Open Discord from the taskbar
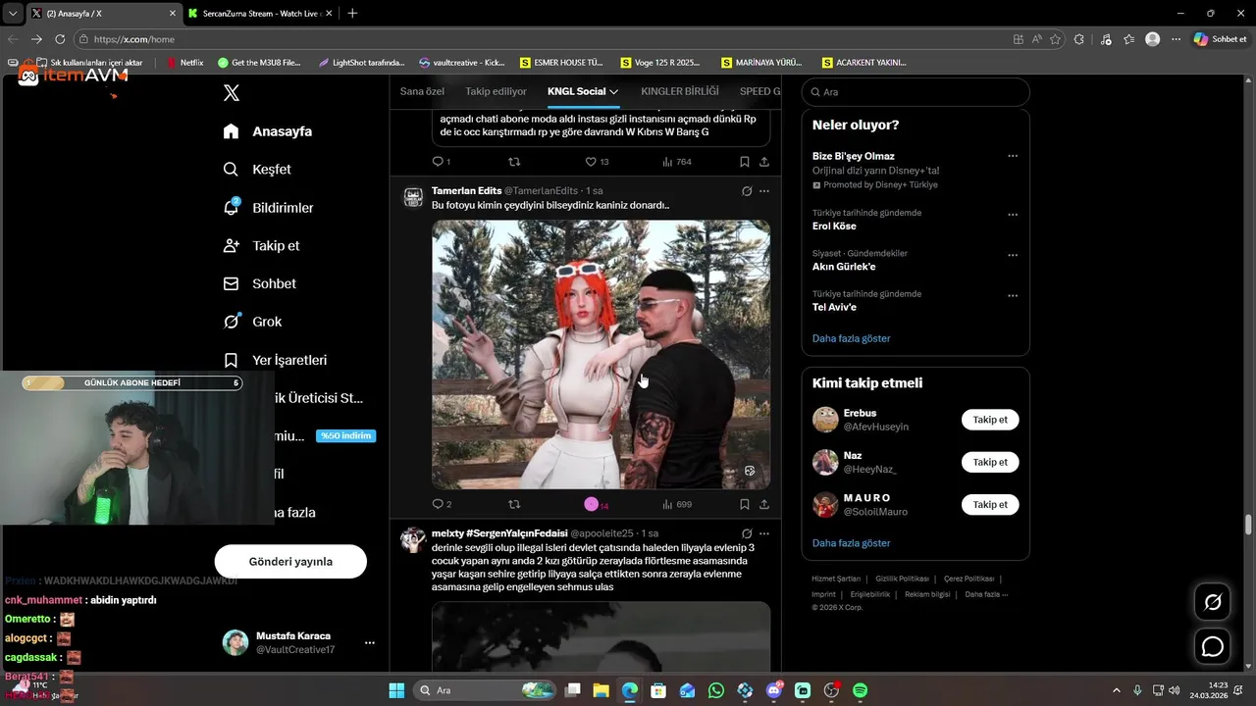 (x=774, y=690)
